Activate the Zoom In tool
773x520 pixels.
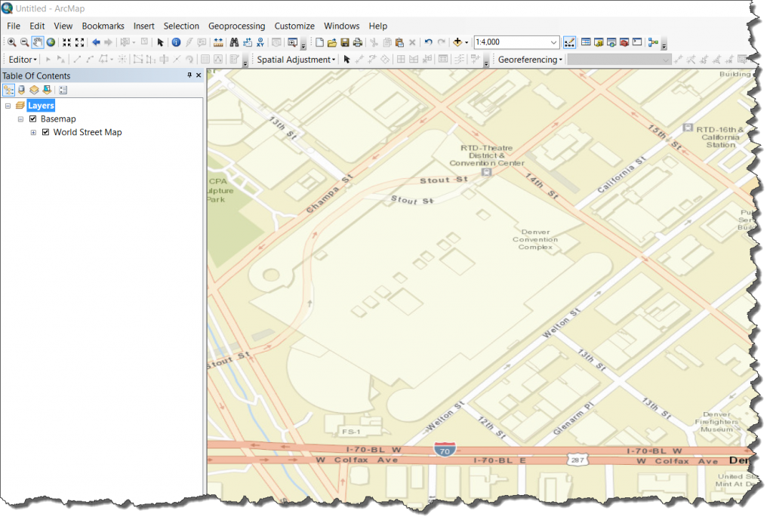(11, 42)
